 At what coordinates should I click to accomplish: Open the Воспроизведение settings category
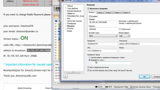74,11
